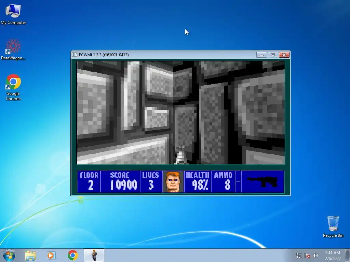Click the player face portrait in HUD
Viewport: 350px width, 262px height.
point(173,181)
